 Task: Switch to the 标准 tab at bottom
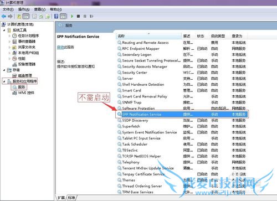pos(71,198)
